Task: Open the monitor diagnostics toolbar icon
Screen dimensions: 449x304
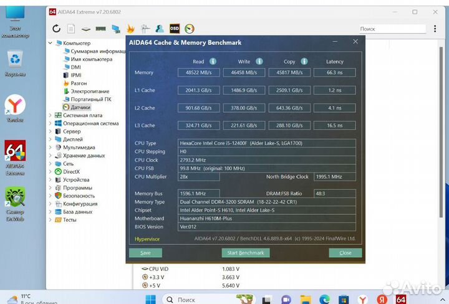Action: click(116, 29)
